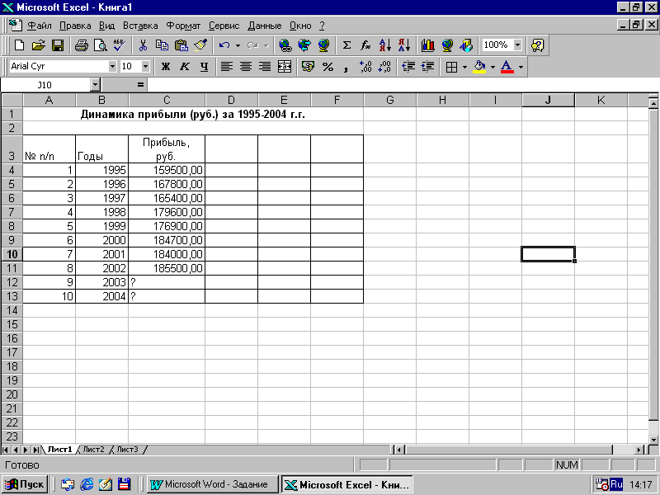Sort descending with the Я-А icon
Image resolution: width=660 pixels, height=495 pixels.
coord(404,45)
